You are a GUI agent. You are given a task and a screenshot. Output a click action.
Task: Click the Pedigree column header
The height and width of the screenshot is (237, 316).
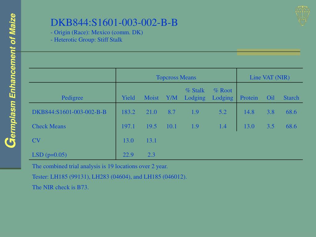[x=72, y=98]
